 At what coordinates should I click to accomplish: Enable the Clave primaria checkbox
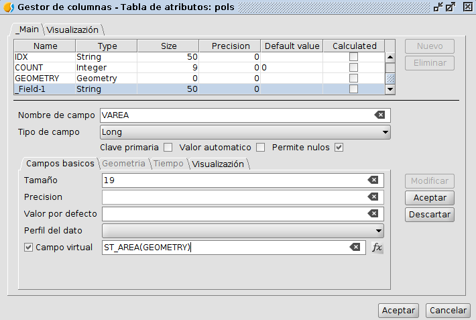tap(168, 148)
